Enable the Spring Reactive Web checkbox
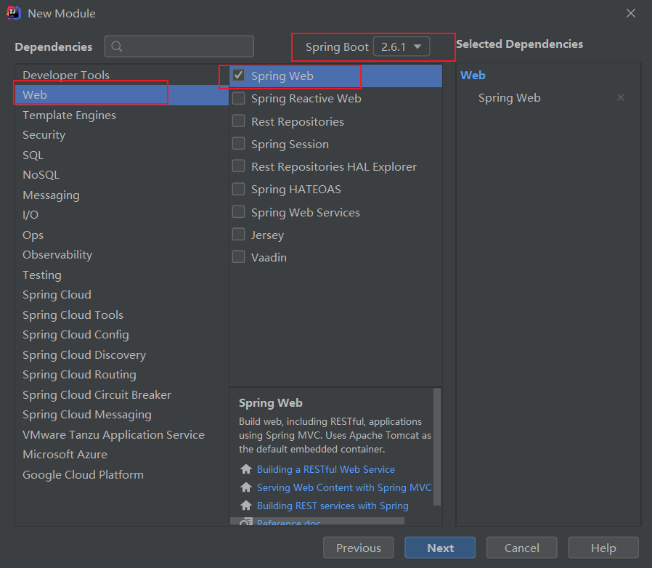 tap(238, 98)
